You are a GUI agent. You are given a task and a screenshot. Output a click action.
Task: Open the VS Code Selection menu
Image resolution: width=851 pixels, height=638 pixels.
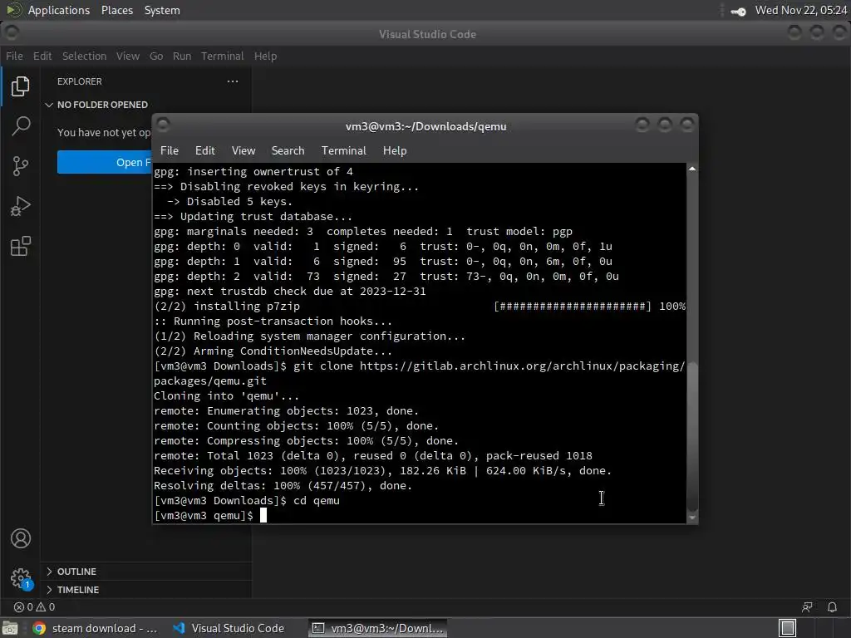(x=84, y=56)
